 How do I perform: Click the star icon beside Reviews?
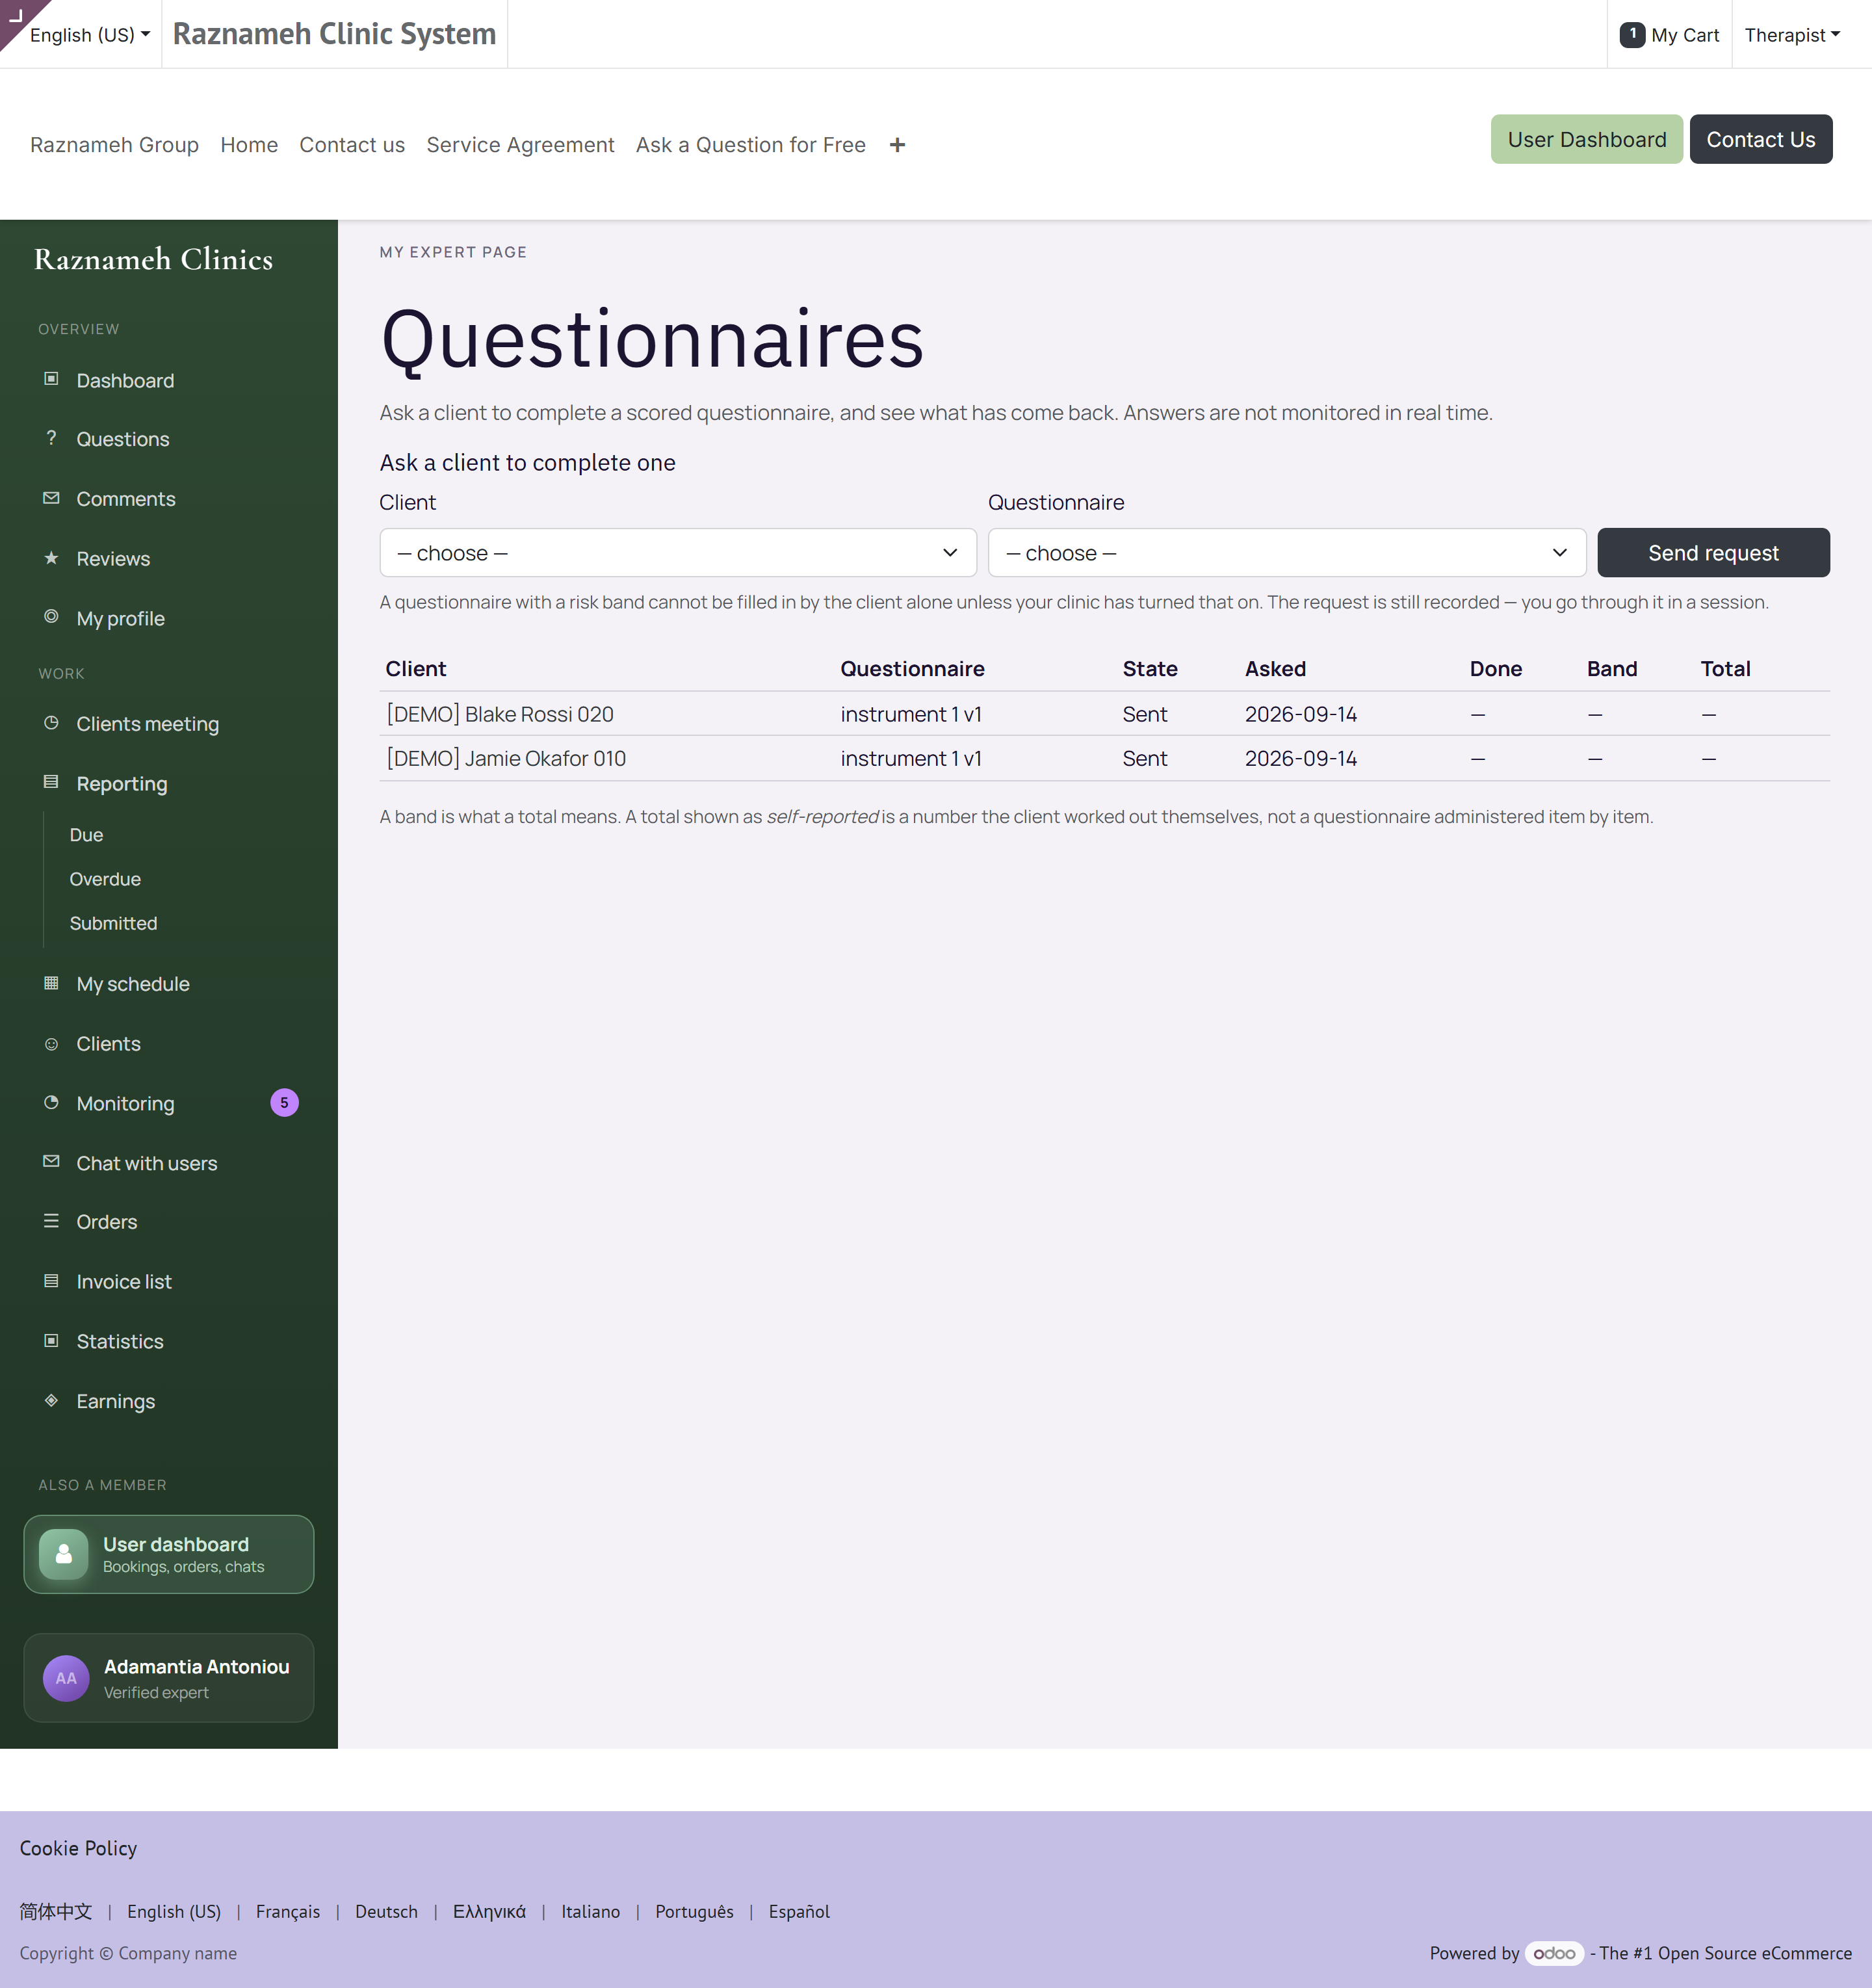click(x=51, y=558)
